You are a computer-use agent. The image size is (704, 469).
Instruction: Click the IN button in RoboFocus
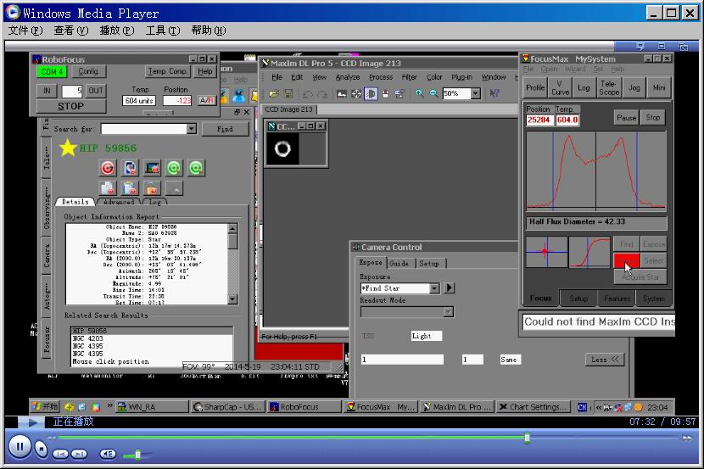point(47,91)
